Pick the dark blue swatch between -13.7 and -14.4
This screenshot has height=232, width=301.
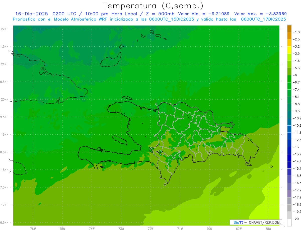[x=289, y=158]
